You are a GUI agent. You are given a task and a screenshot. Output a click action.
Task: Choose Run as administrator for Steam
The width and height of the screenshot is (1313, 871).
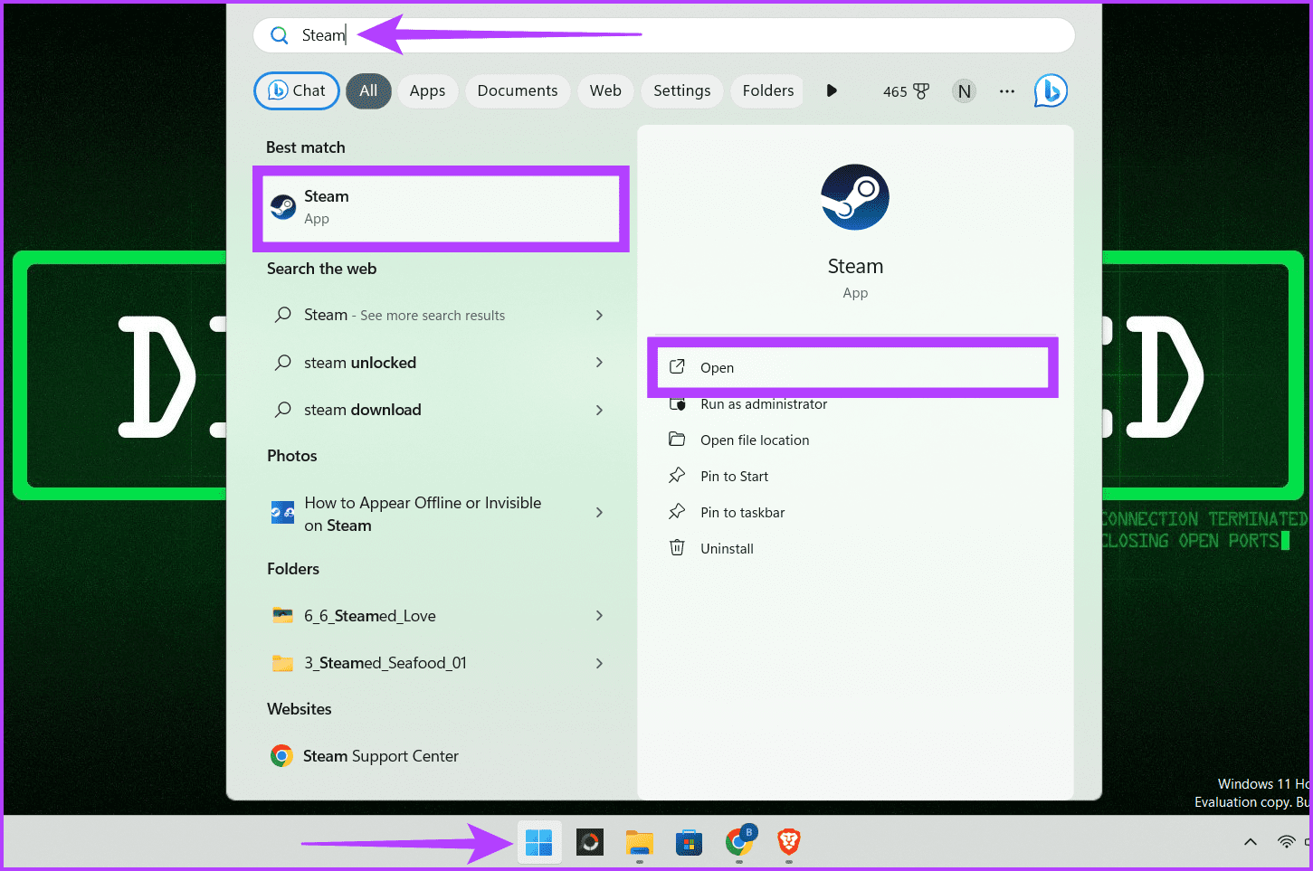coord(763,404)
